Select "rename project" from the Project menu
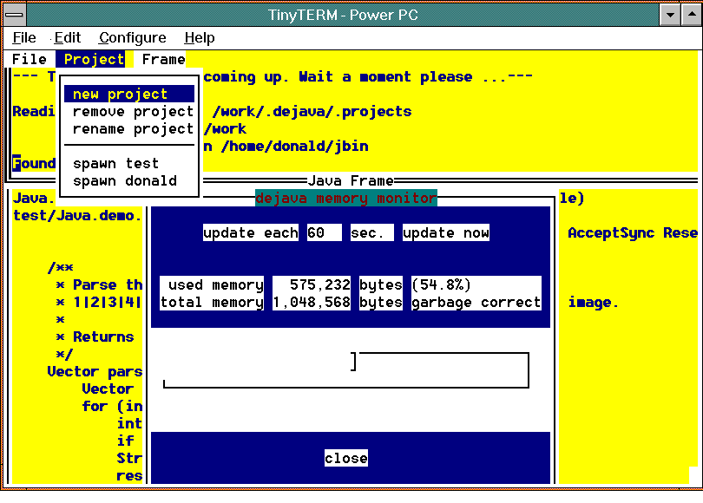The height and width of the screenshot is (503, 703). pos(126,129)
